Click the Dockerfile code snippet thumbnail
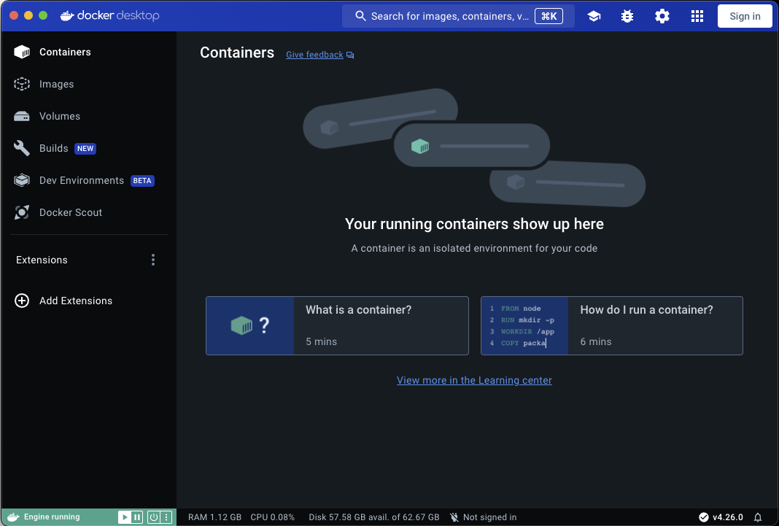 524,326
